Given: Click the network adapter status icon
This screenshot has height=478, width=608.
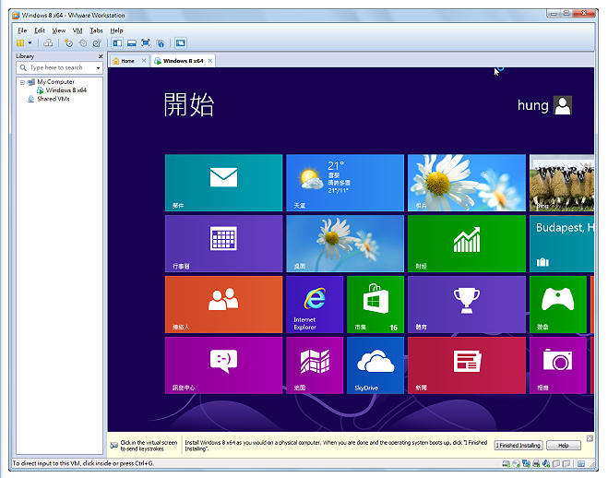Looking at the screenshot, I should click(526, 463).
